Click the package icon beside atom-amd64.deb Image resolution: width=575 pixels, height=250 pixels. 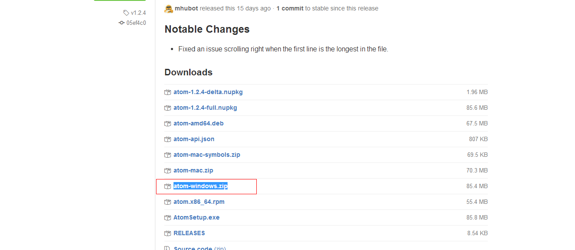point(168,124)
